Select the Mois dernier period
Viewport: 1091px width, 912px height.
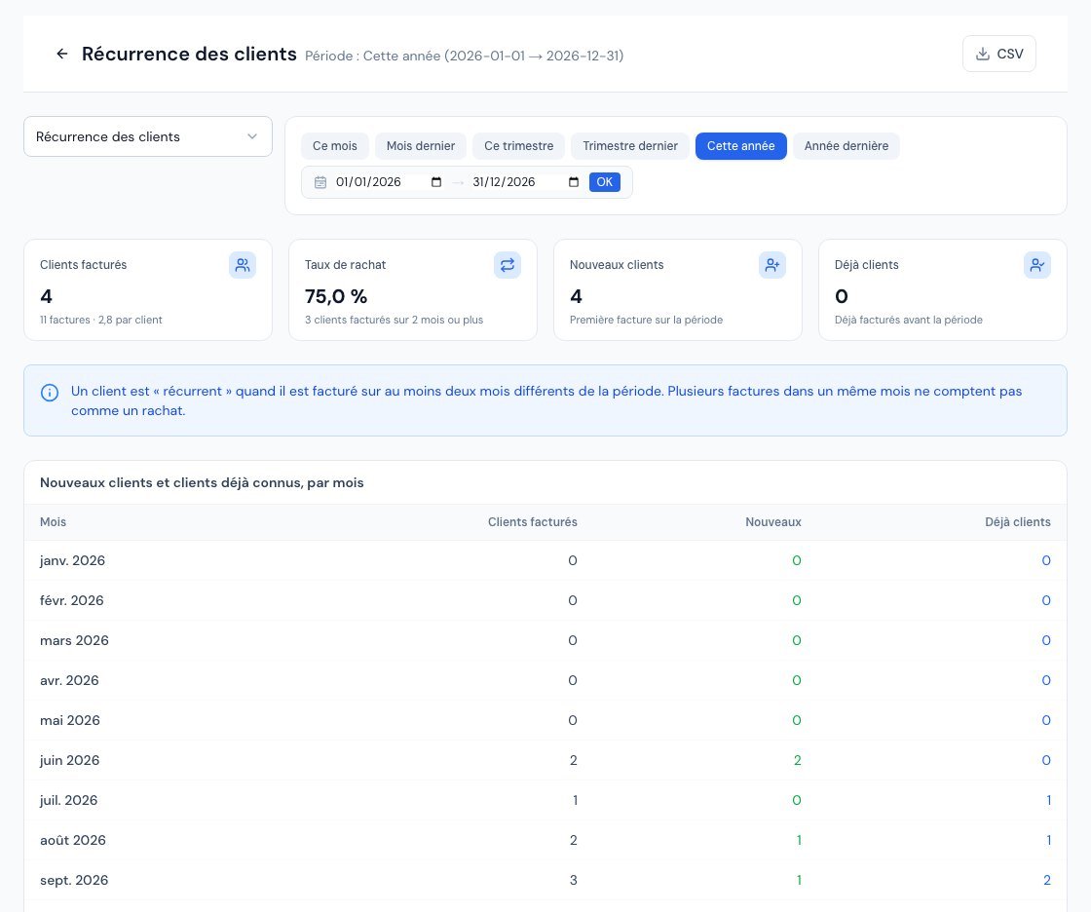tap(421, 146)
